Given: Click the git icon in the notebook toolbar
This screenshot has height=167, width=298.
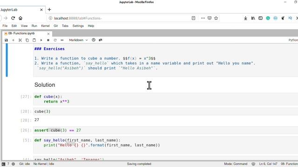Looking at the screenshot, I should point(101,40).
